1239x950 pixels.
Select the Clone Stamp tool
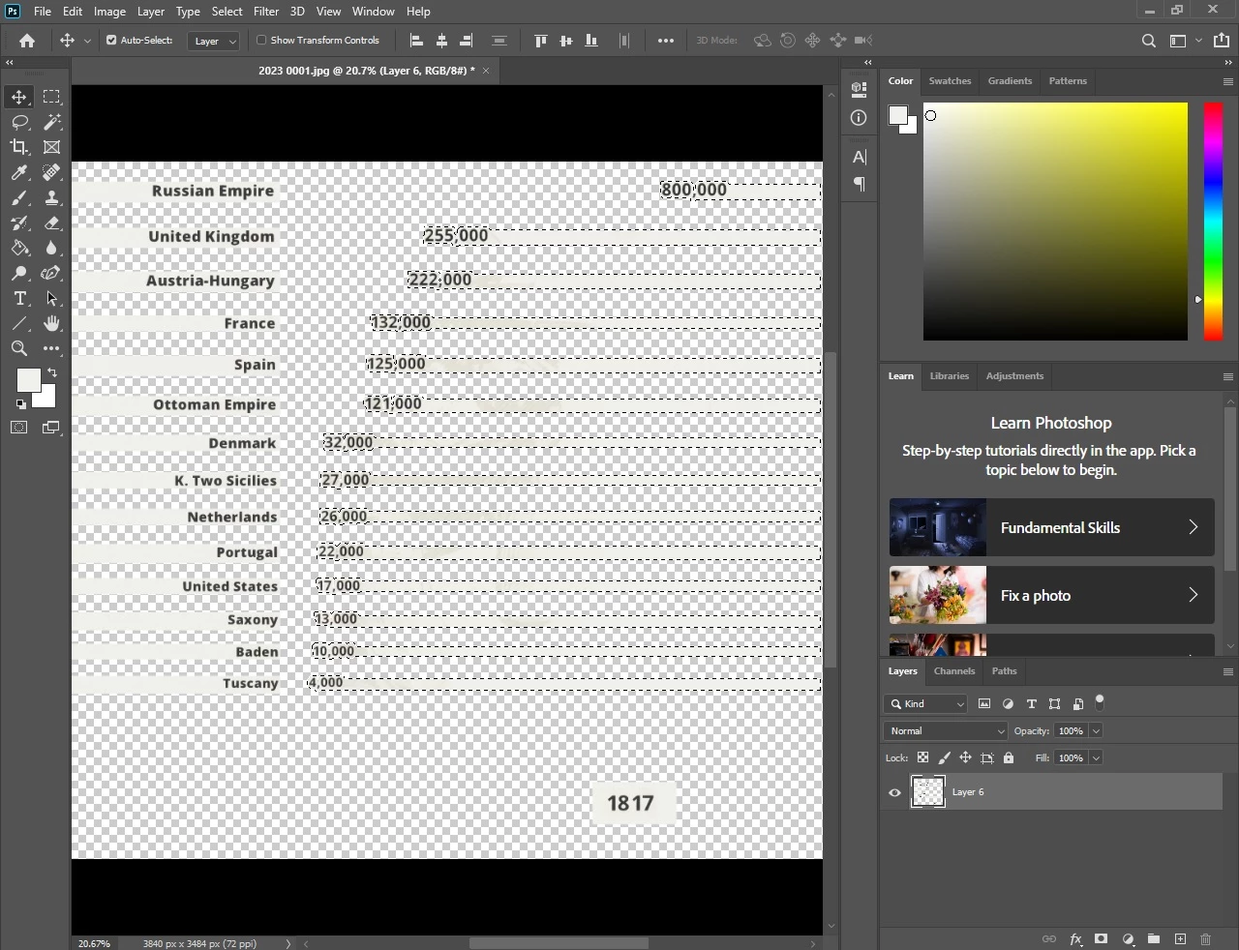pos(52,197)
